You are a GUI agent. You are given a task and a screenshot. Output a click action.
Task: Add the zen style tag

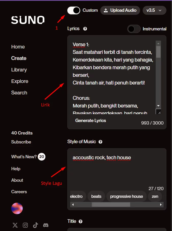coord(155,196)
